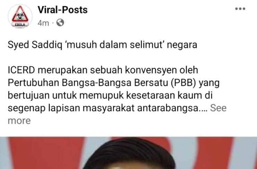The width and height of the screenshot is (257, 169).
Task: Click the red biohazard triangle in avatar
Action: click(x=20, y=14)
